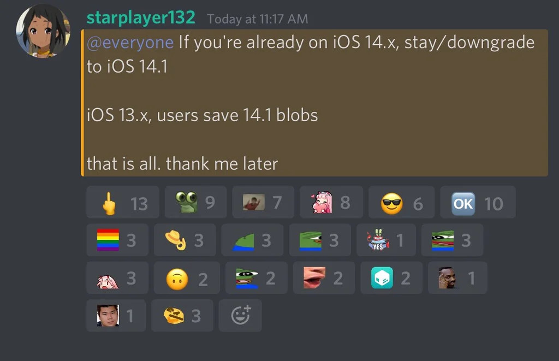Open starplayer132's avatar profile
Screen dimensions: 559x361
pos(43,31)
